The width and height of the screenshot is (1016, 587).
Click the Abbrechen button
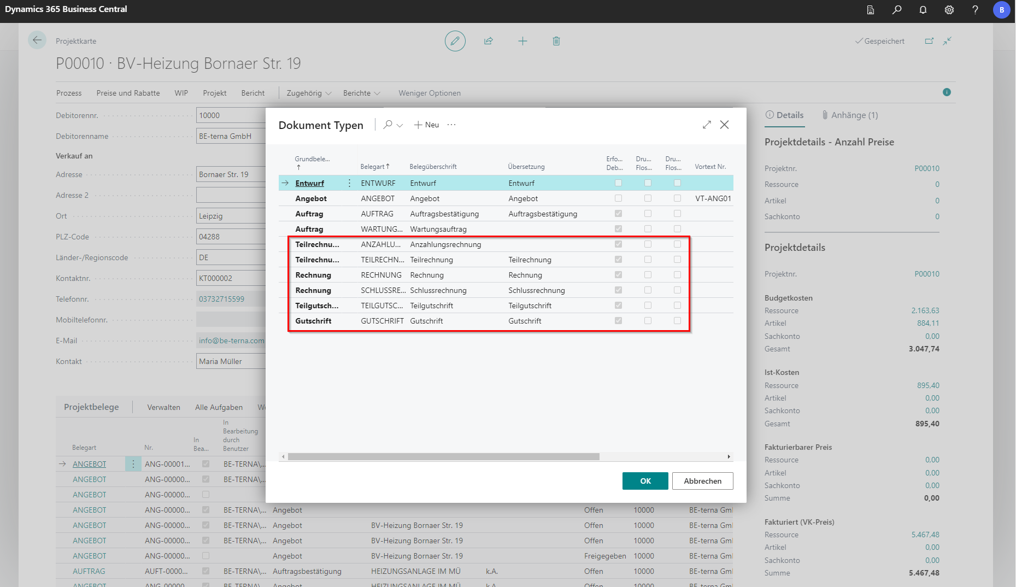tap(702, 481)
